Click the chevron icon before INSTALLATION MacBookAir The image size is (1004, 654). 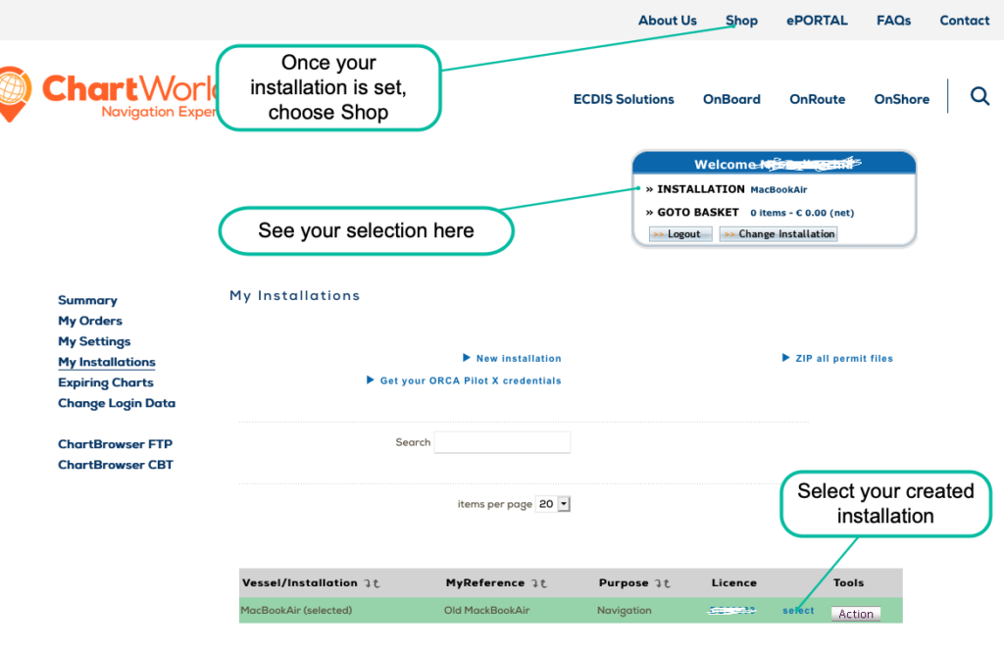[647, 189]
